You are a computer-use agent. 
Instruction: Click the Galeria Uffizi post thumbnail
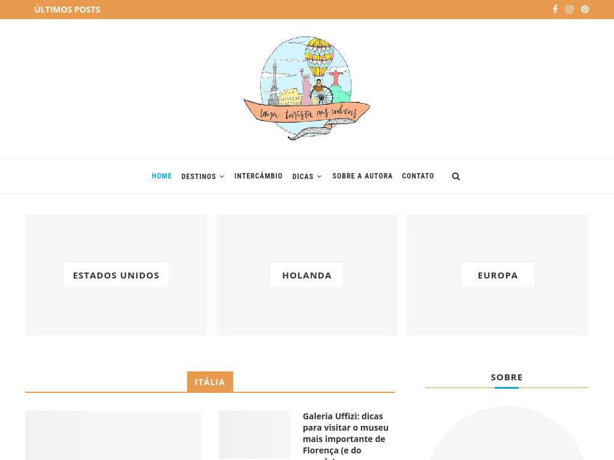coord(255,435)
